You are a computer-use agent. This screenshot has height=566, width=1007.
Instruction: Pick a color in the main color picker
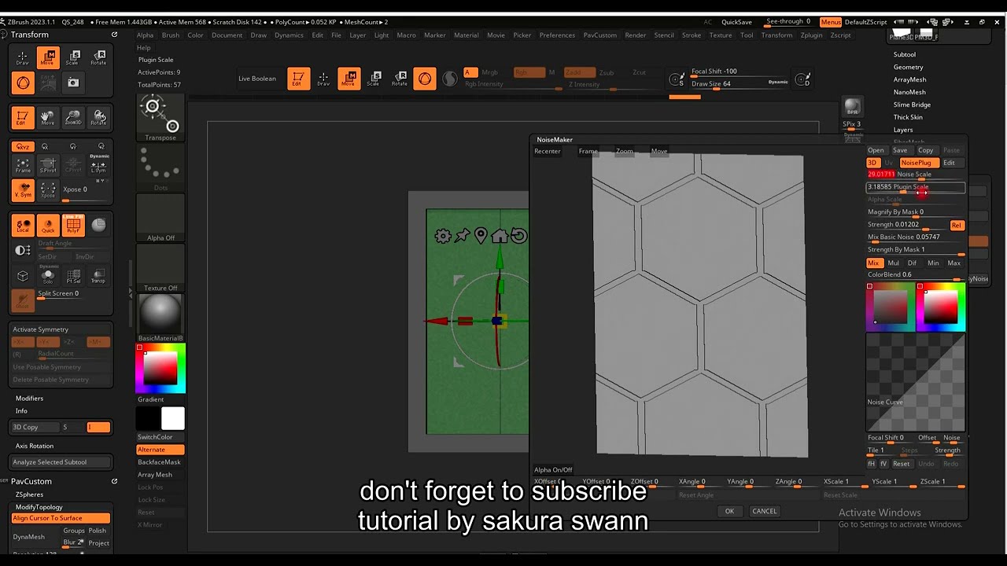pos(160,369)
